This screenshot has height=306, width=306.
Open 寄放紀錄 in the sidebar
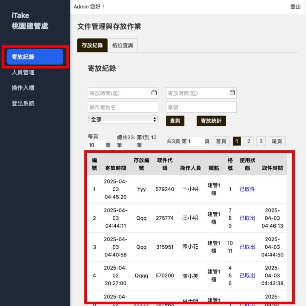[x=35, y=57]
